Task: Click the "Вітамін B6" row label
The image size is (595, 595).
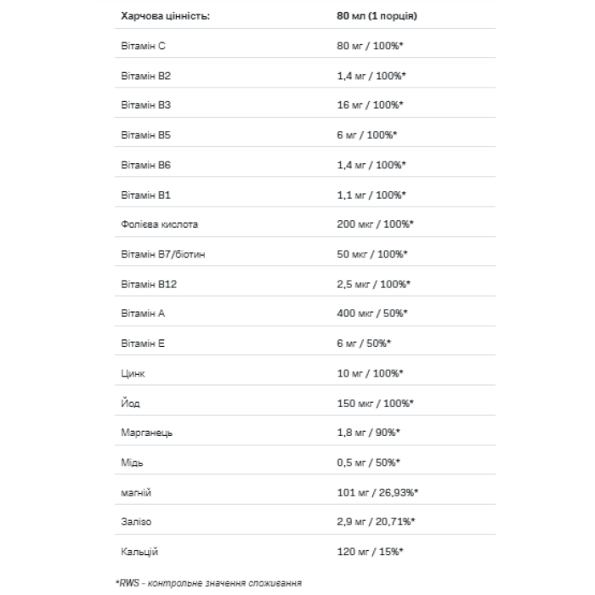Action: [x=146, y=165]
